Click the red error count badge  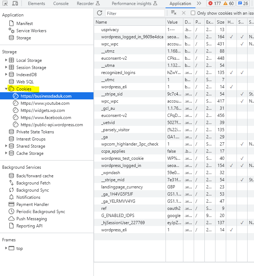tap(215, 4)
